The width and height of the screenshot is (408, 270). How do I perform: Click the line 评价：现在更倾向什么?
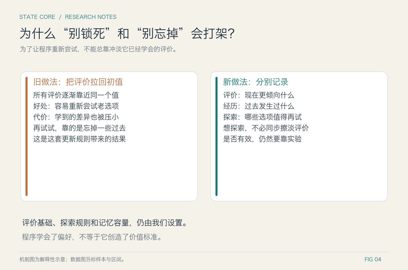click(x=259, y=95)
